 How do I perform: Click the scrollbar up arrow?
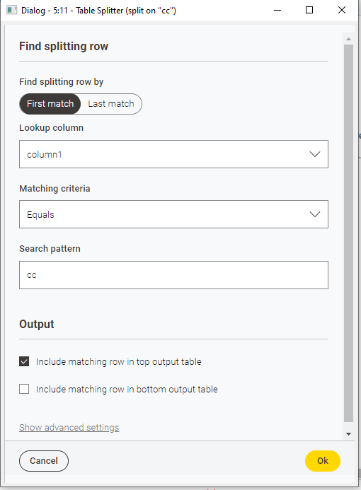coord(348,39)
